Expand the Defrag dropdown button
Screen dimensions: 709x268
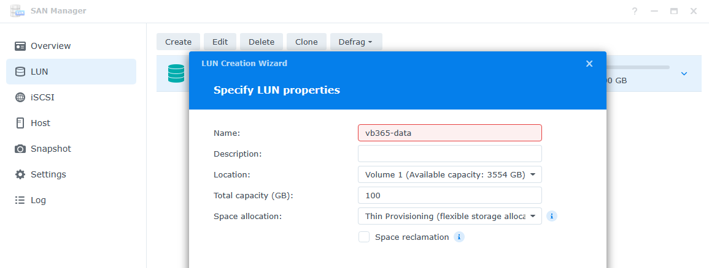[x=356, y=42]
